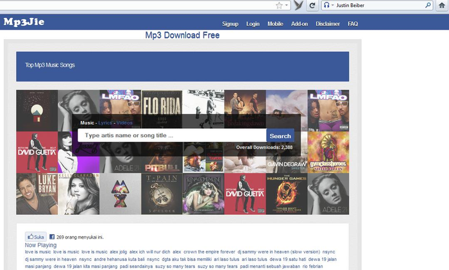Open the padi menanti sebuah jawaban link

pos(270,267)
